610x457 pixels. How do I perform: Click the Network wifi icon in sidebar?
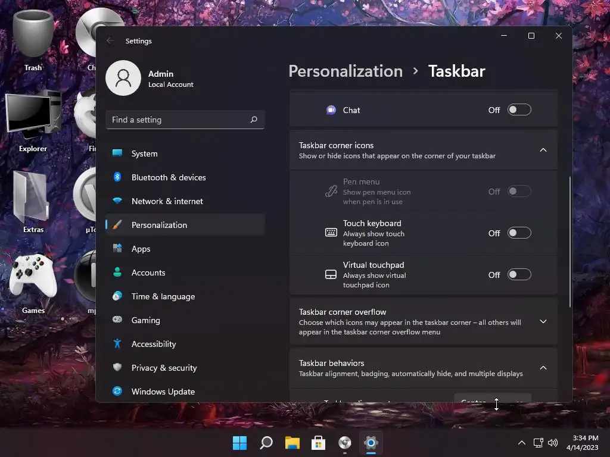pyautogui.click(x=117, y=201)
